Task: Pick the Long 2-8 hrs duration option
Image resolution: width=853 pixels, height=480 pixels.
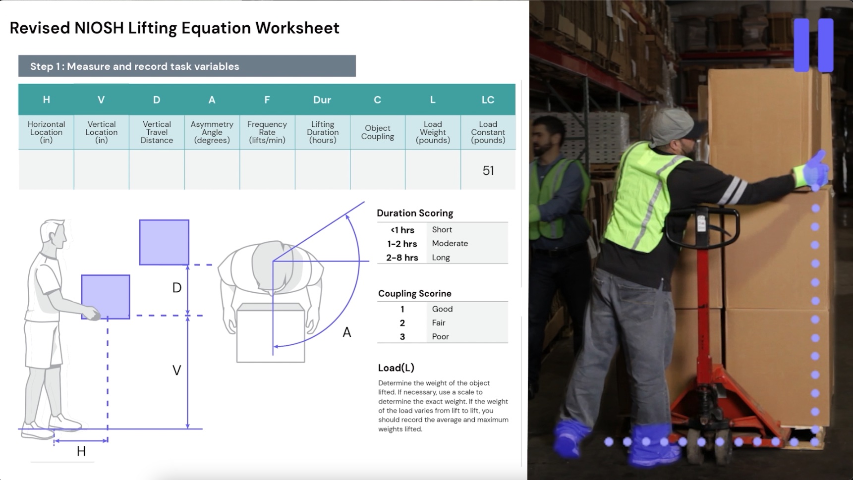Action: click(x=441, y=257)
